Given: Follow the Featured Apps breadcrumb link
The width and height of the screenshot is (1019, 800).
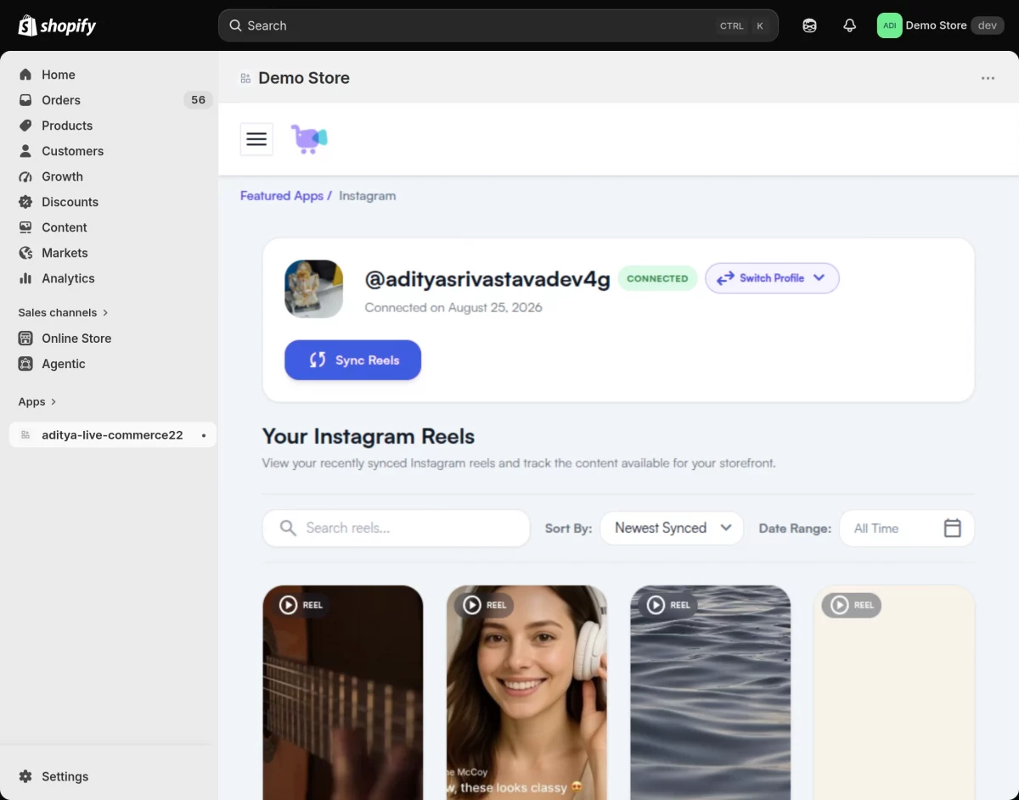Looking at the screenshot, I should [x=282, y=196].
